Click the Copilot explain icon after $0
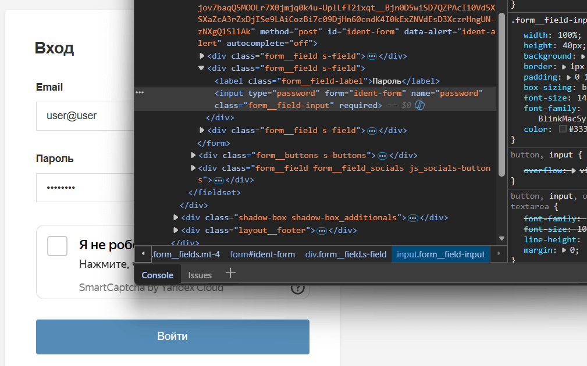The image size is (587, 366). click(x=419, y=105)
